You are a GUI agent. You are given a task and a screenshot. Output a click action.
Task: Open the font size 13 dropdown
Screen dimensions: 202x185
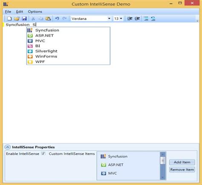(x=121, y=19)
